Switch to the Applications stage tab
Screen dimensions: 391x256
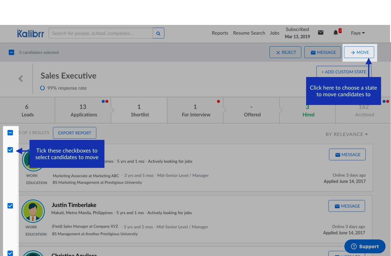84,110
